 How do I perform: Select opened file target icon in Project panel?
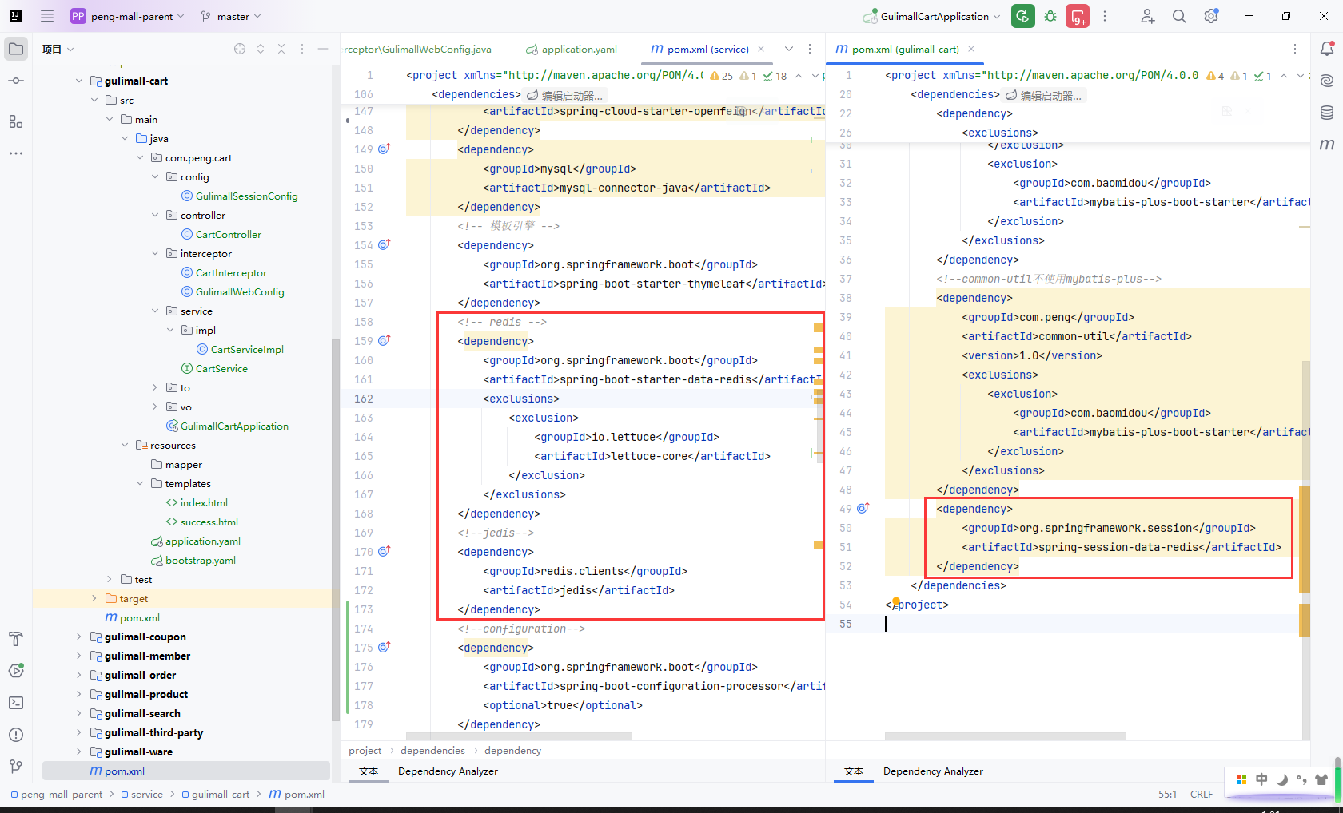coord(240,49)
